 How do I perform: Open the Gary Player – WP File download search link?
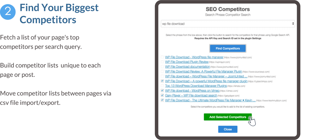[191, 96]
